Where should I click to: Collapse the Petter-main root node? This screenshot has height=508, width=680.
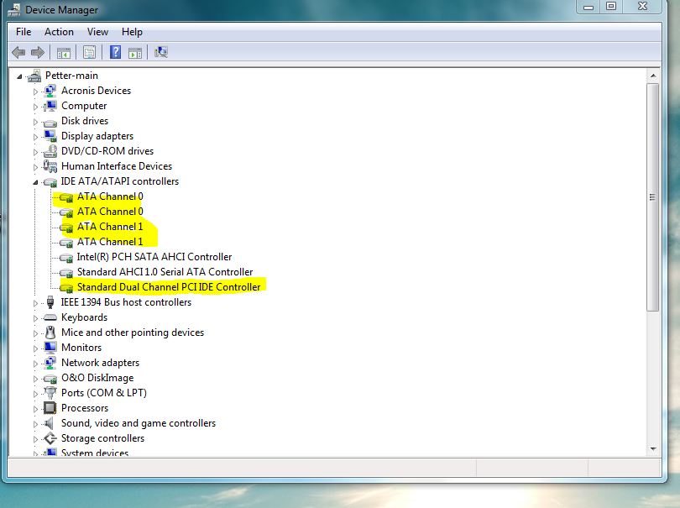(19, 76)
